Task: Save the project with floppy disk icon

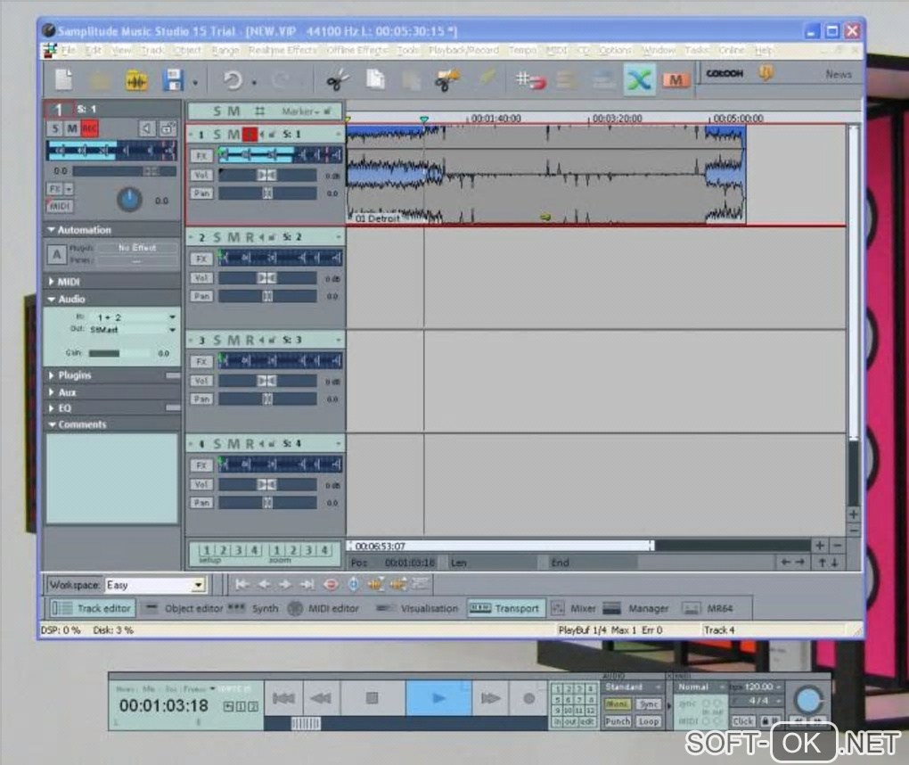Action: (x=173, y=80)
